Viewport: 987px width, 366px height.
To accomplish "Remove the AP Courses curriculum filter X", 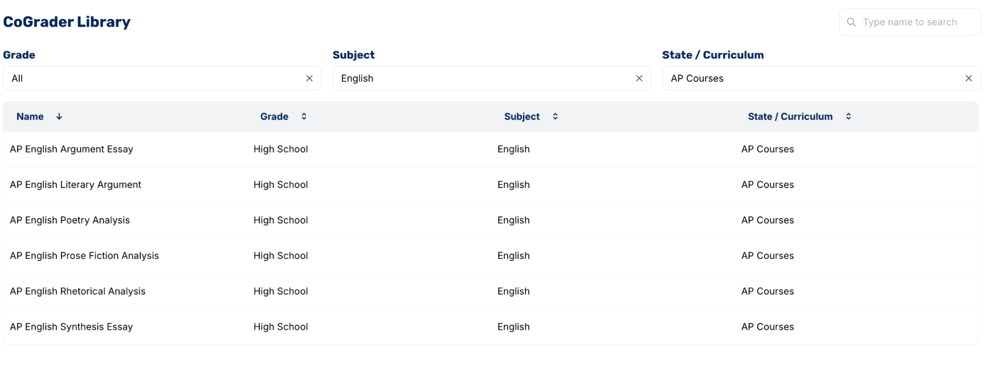I will tap(969, 79).
